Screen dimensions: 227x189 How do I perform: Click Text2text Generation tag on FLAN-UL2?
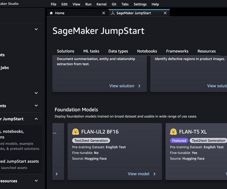(91, 141)
